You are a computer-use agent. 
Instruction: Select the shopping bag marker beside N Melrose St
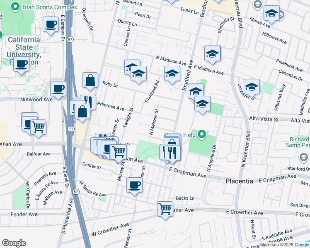pos(172,141)
